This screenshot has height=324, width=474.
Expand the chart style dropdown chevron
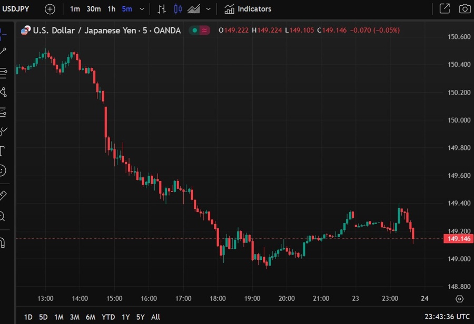208,9
